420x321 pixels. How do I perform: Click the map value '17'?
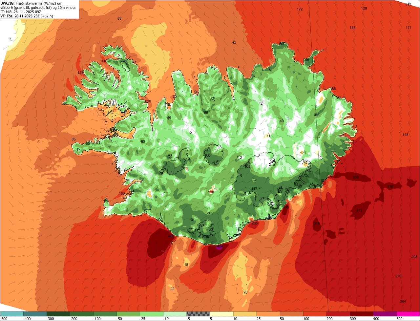point(302,153)
